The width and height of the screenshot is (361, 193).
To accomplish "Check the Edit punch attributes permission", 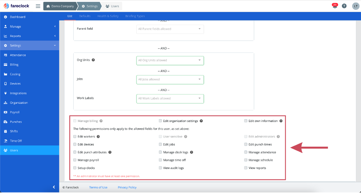I will coord(75,152).
